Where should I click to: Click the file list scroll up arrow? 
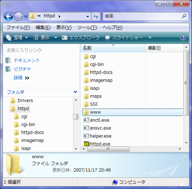click(x=186, y=47)
